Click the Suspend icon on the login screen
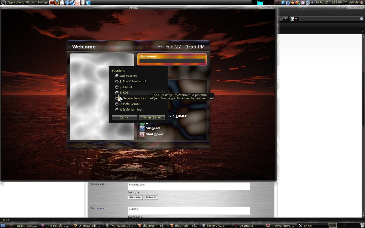The image size is (365, 228). point(142,128)
